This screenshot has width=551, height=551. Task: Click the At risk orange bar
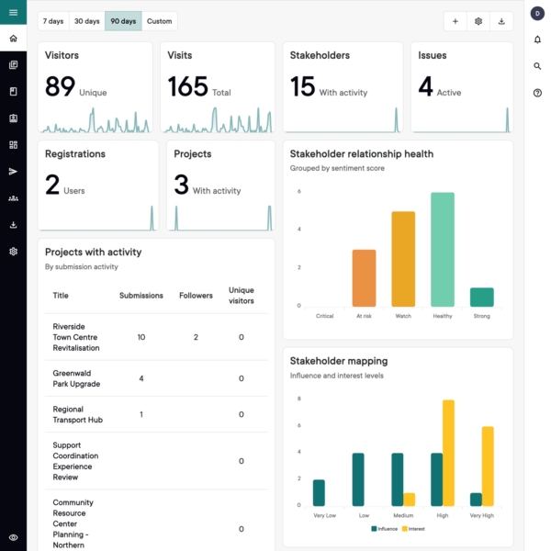364,278
